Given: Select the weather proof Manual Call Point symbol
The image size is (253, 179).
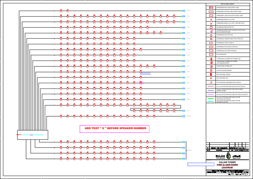Looking at the screenshot, I should coord(211,23).
